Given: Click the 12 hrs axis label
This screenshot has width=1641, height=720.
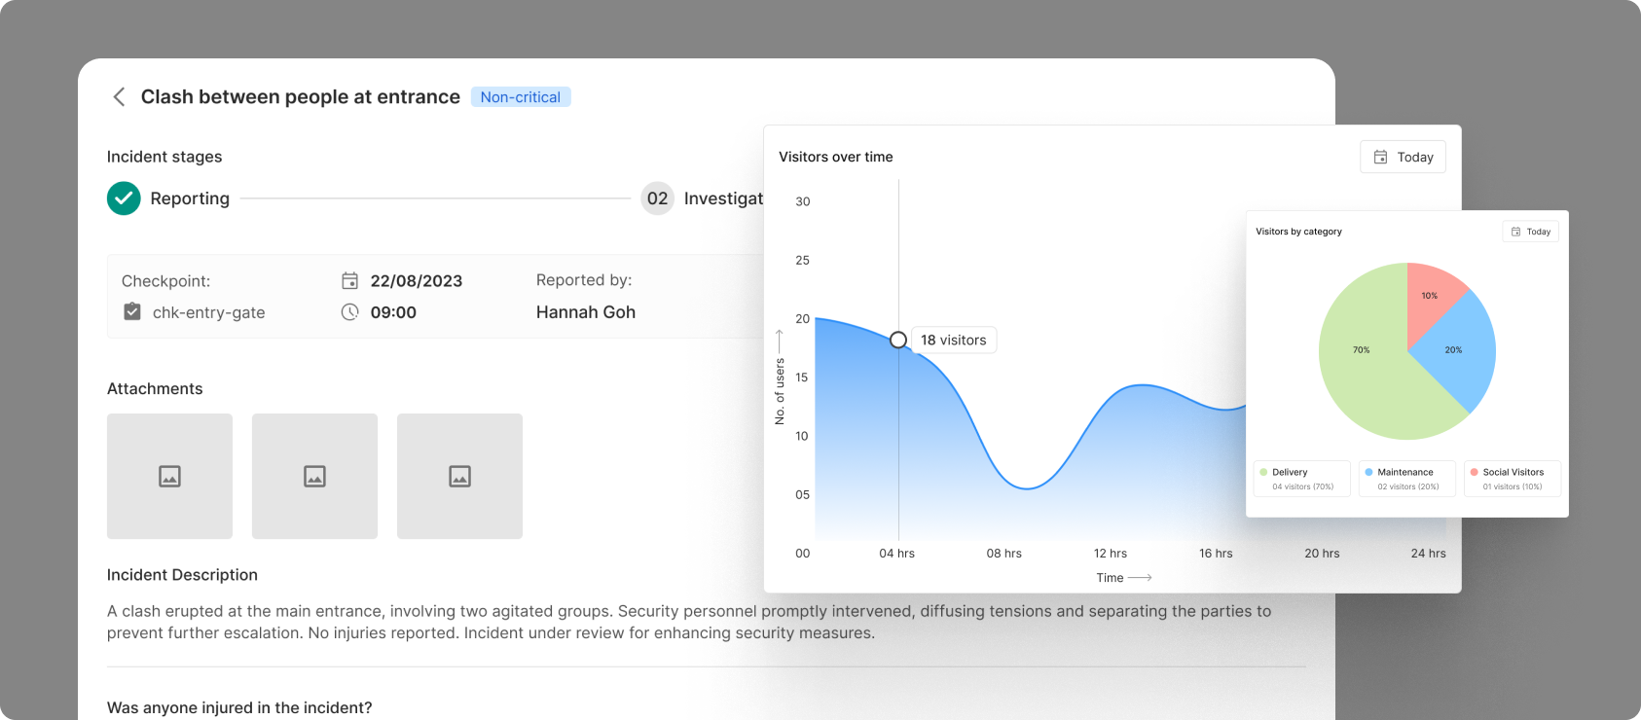Looking at the screenshot, I should 1111,554.
